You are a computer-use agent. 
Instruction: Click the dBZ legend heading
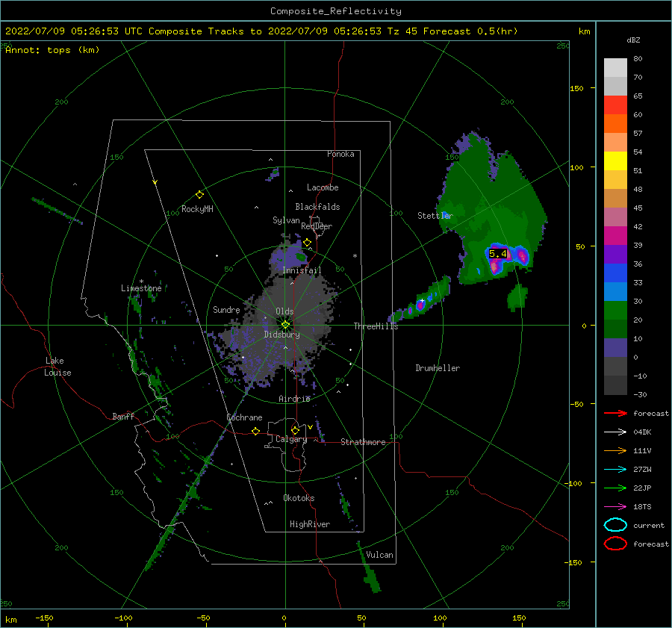pyautogui.click(x=633, y=40)
